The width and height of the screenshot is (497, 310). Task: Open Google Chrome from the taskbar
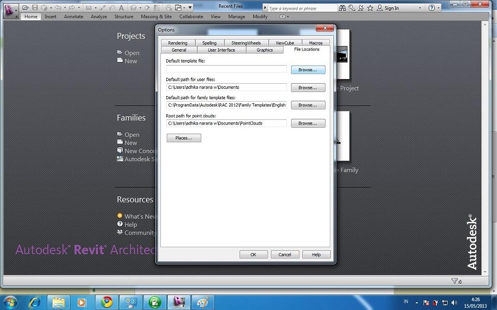107,302
